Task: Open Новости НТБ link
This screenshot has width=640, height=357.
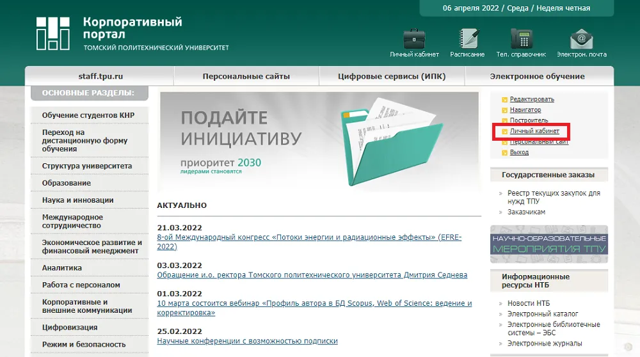Action: [529, 303]
